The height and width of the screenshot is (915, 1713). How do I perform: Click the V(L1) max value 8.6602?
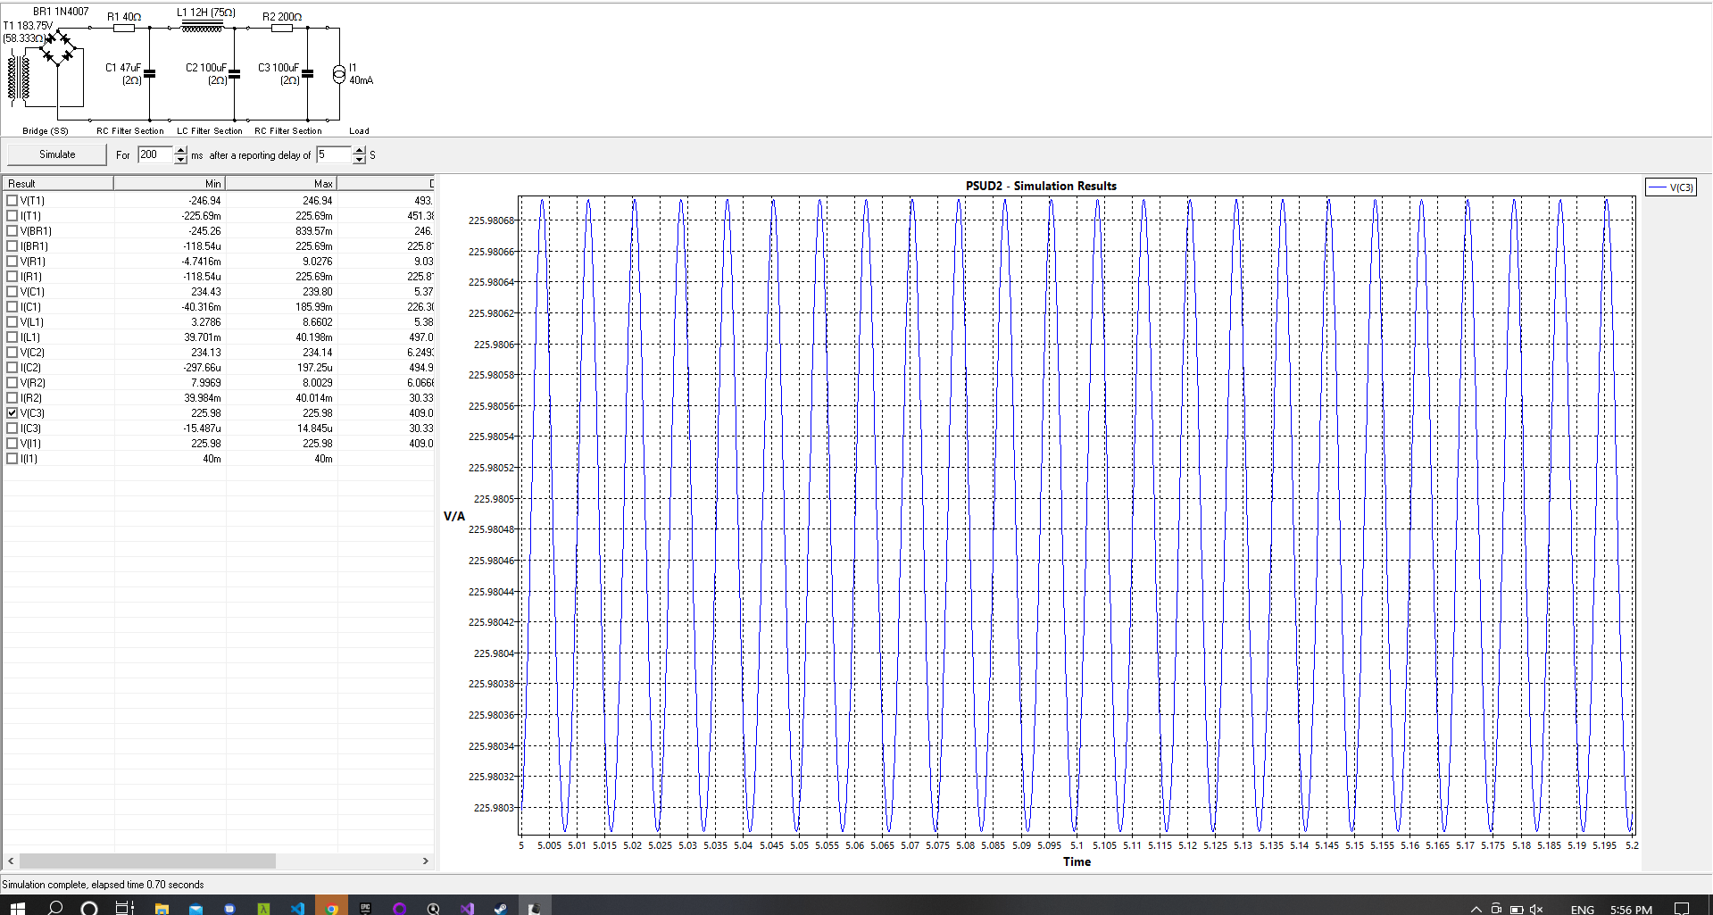click(317, 322)
